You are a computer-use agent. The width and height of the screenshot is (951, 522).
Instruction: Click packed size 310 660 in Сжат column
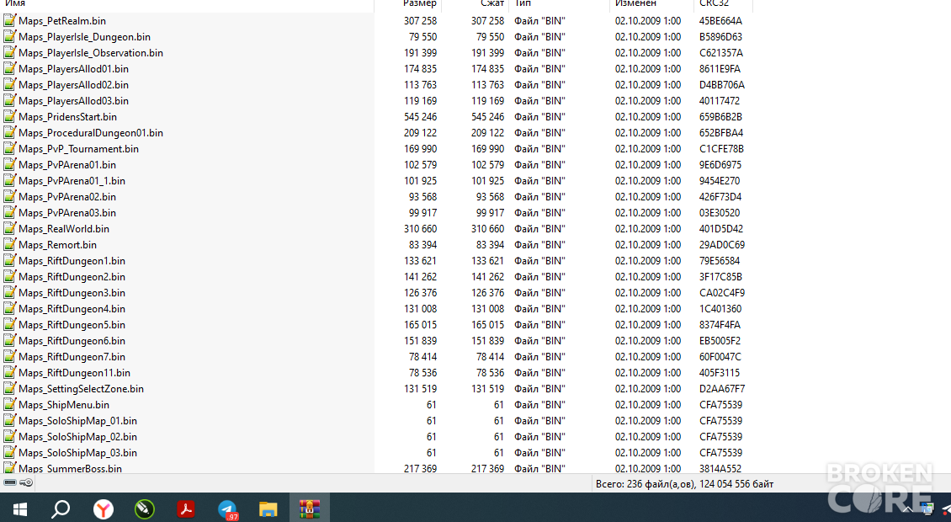(x=487, y=229)
